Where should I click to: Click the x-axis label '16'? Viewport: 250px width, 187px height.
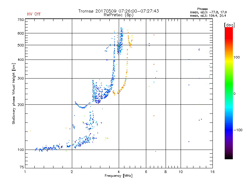[x=212, y=172]
